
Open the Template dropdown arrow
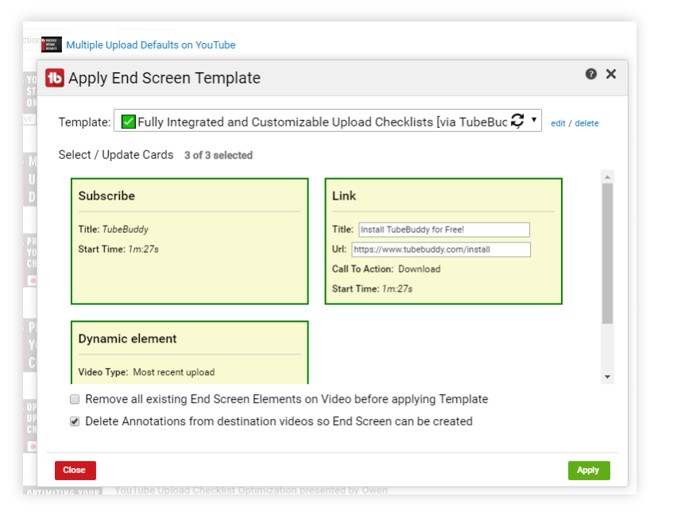point(535,121)
